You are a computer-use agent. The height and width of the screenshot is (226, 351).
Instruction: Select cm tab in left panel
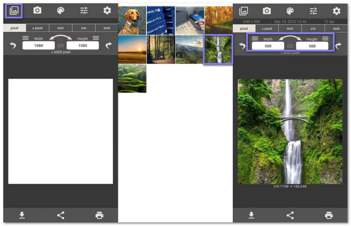tap(84, 28)
